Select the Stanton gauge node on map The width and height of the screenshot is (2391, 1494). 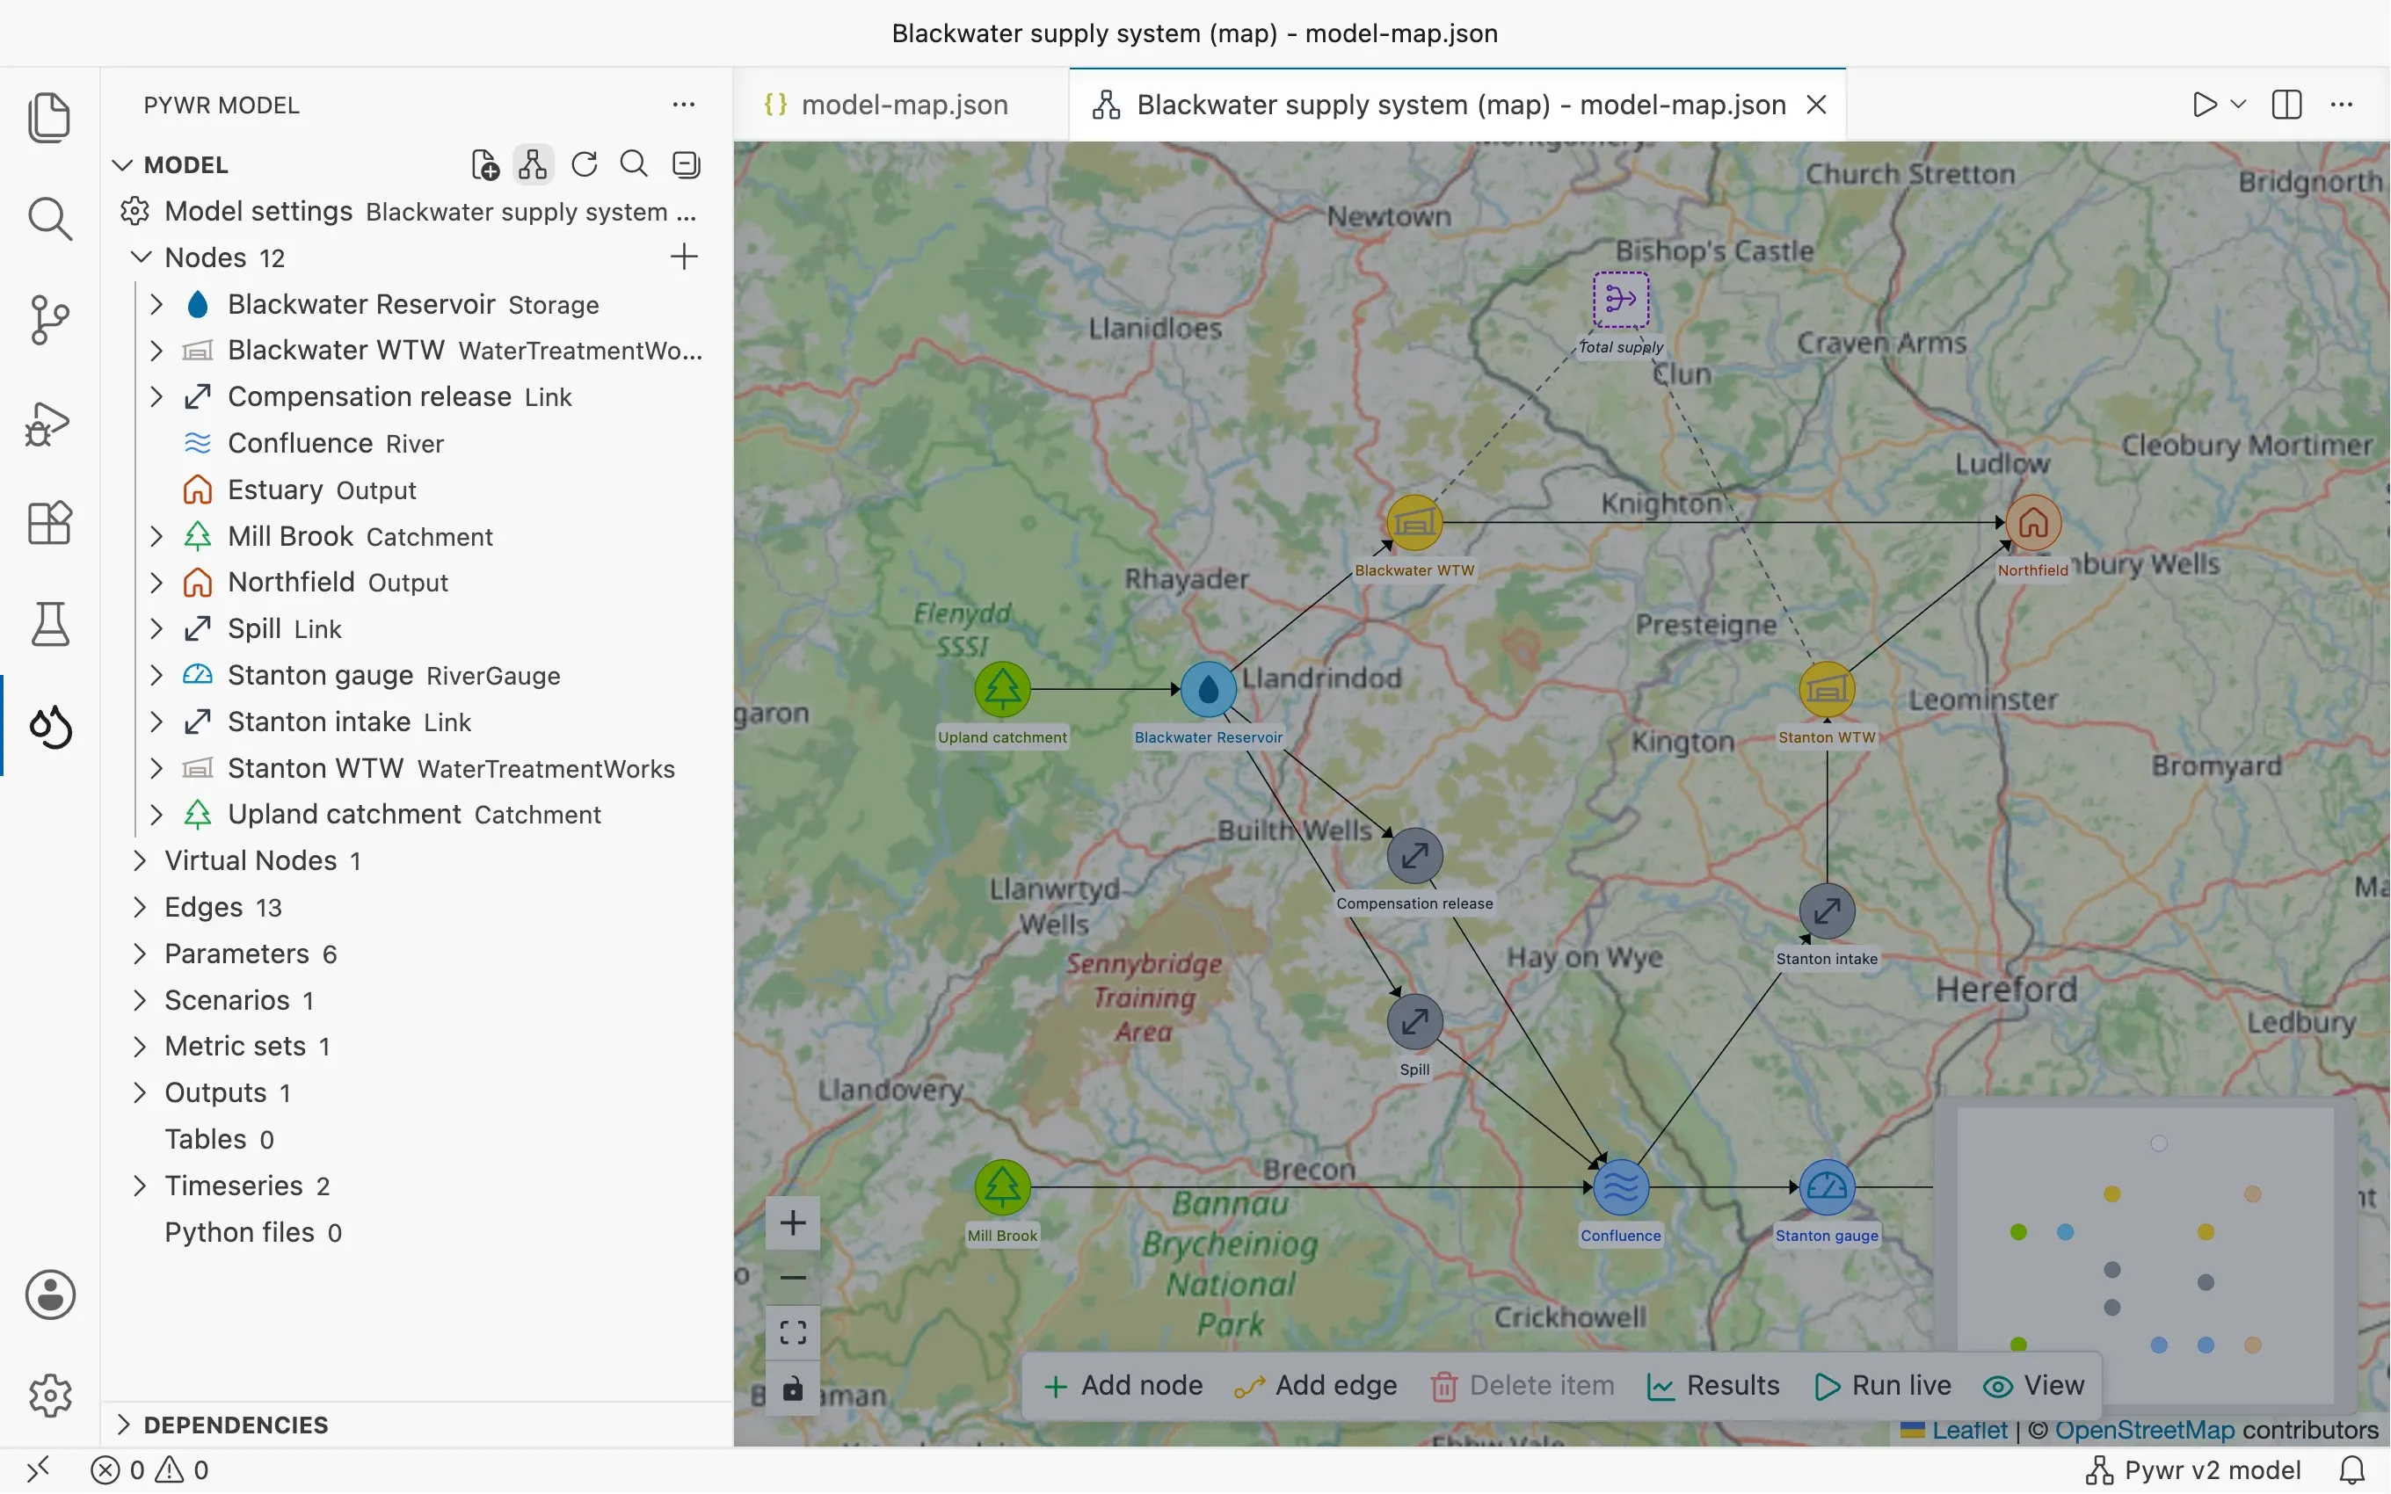coord(1827,1186)
